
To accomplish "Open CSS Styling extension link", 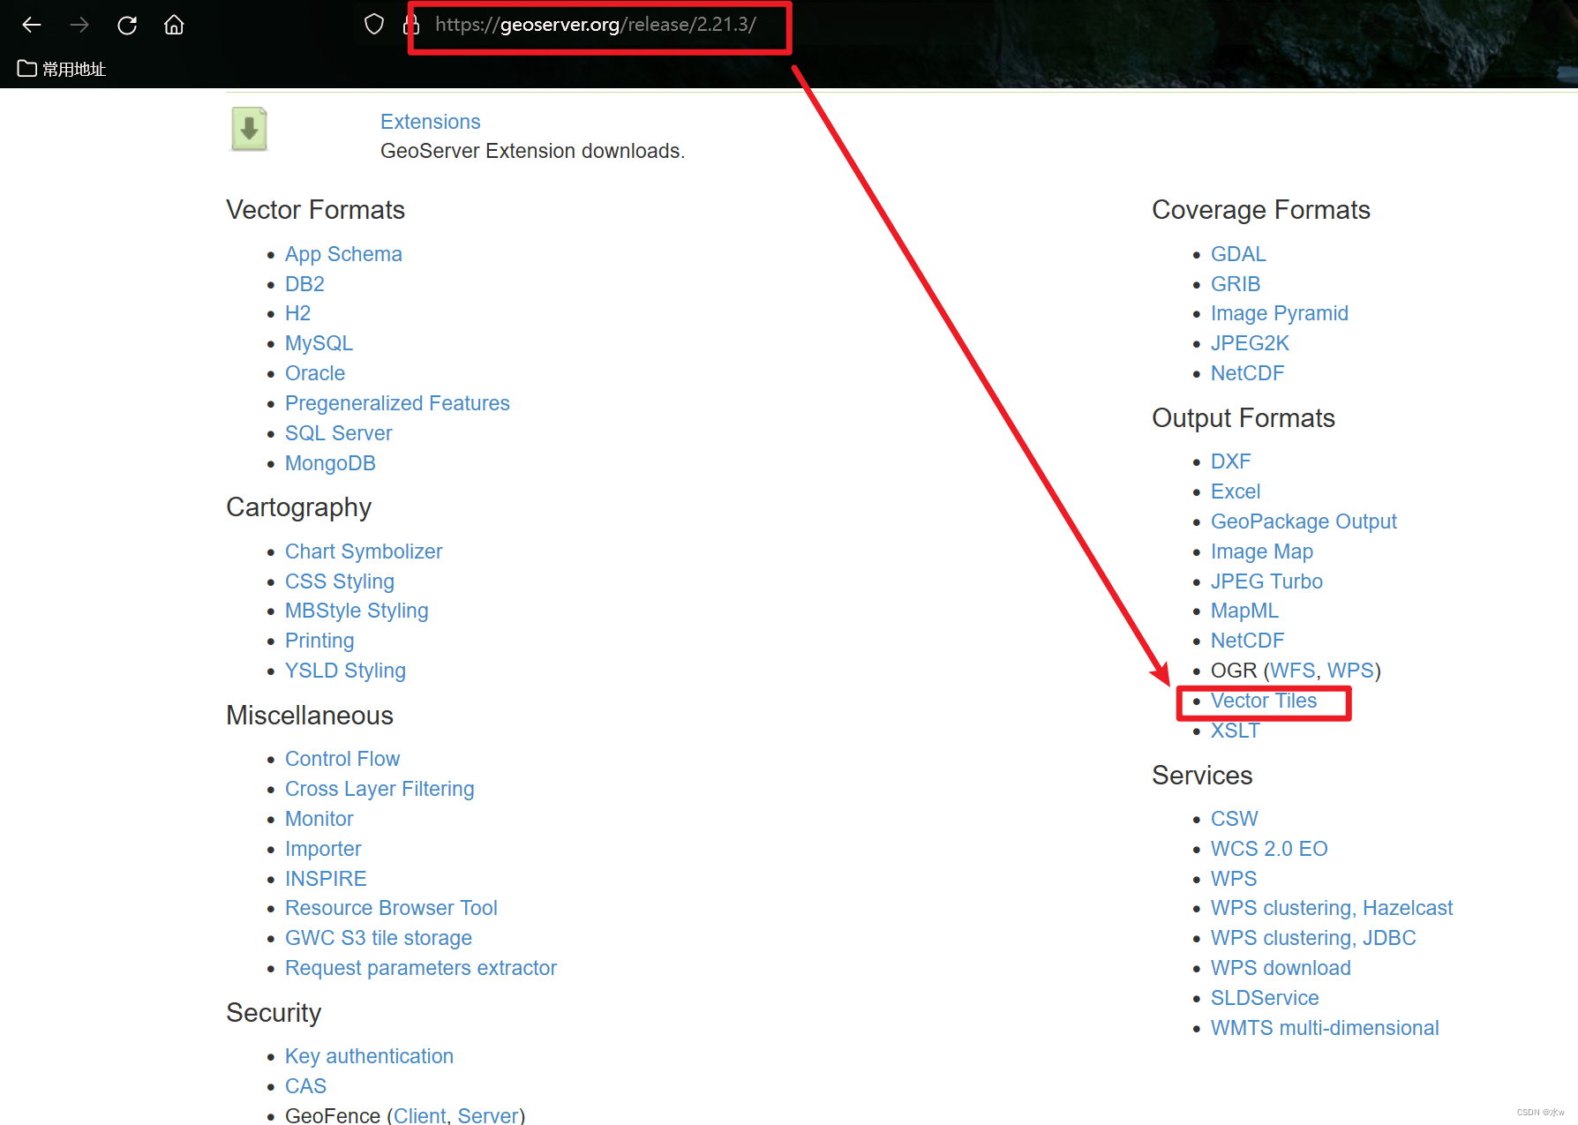I will coord(340,581).
